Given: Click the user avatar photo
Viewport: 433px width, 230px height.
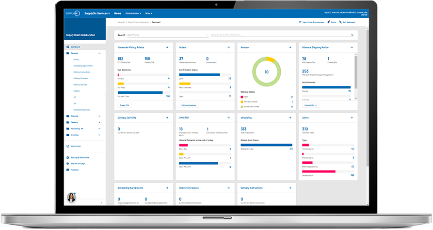Looking at the screenshot, I should pos(71,197).
